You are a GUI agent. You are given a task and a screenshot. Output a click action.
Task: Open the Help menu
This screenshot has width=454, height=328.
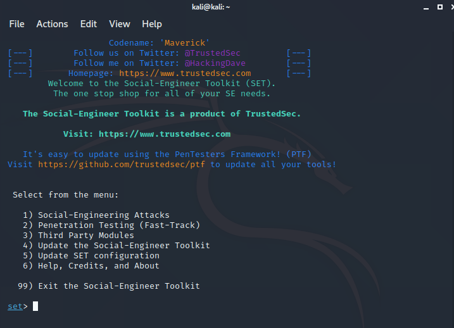tap(152, 24)
